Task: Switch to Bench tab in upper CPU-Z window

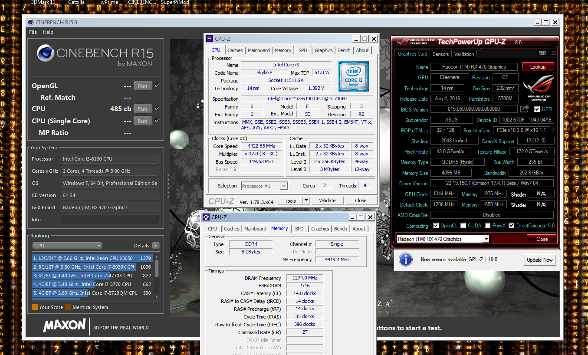Action: (344, 50)
